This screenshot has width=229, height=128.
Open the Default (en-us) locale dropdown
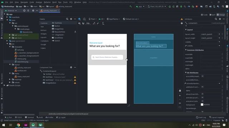point(131,19)
